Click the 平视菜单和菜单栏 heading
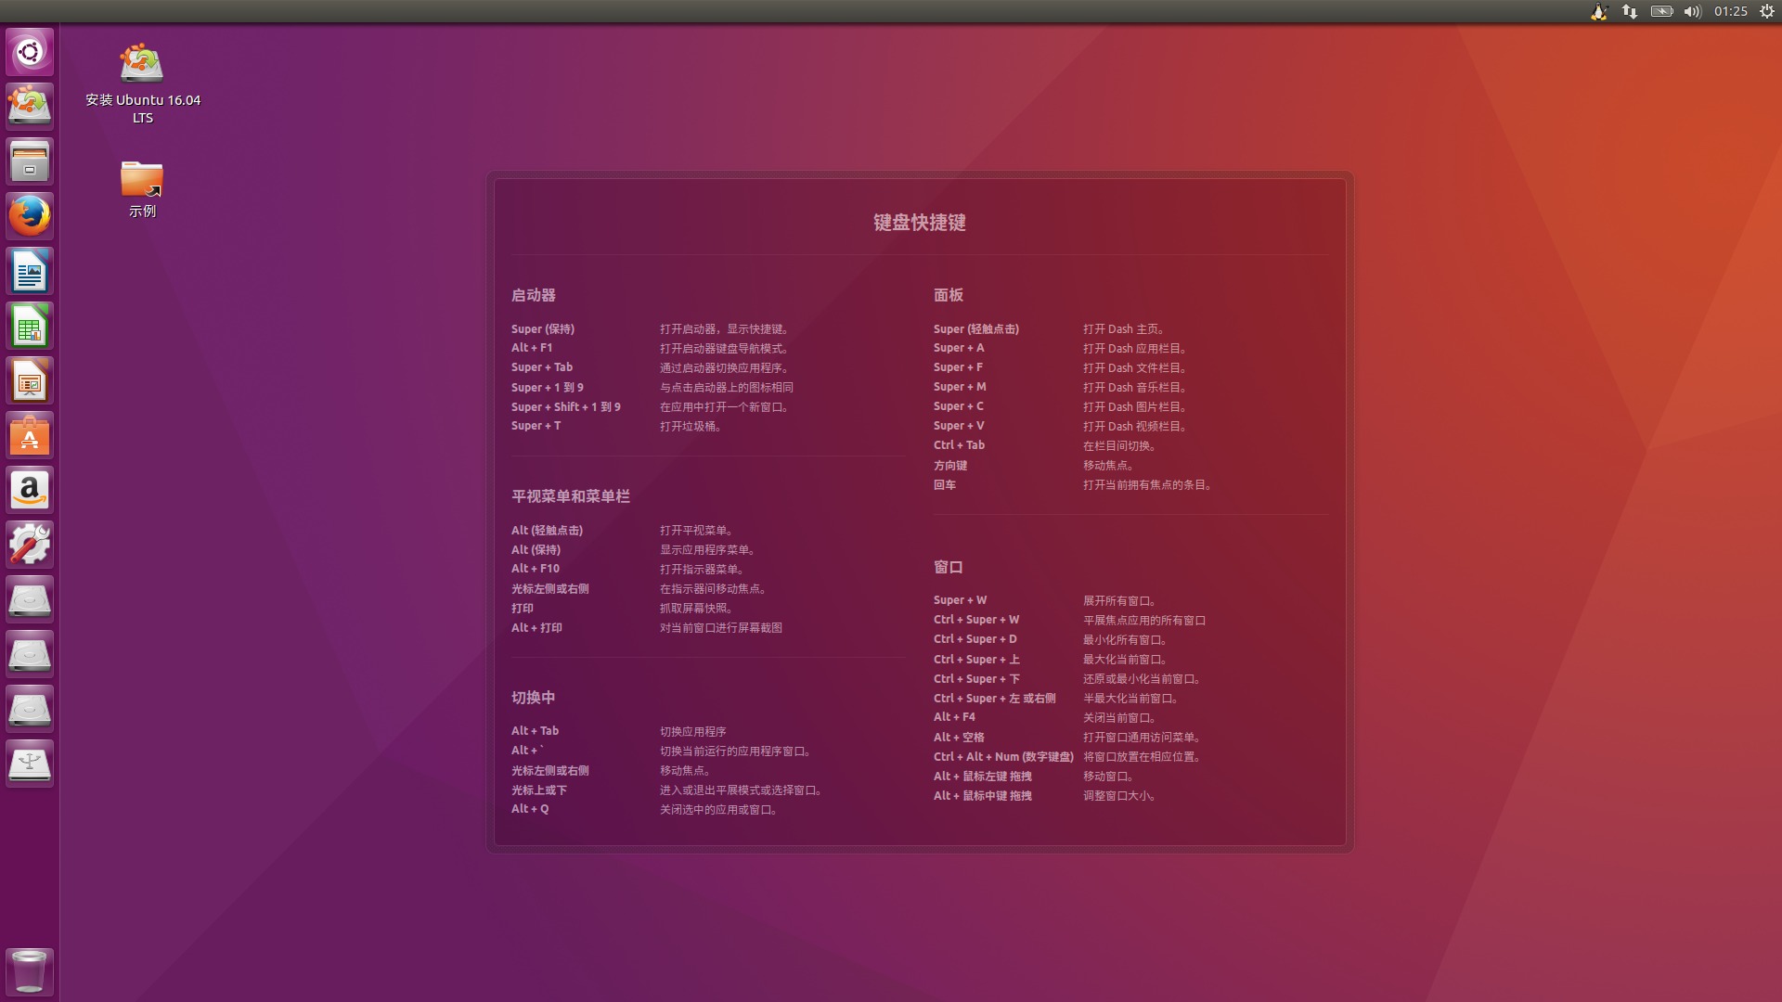The image size is (1782, 1002). pyautogui.click(x=571, y=496)
